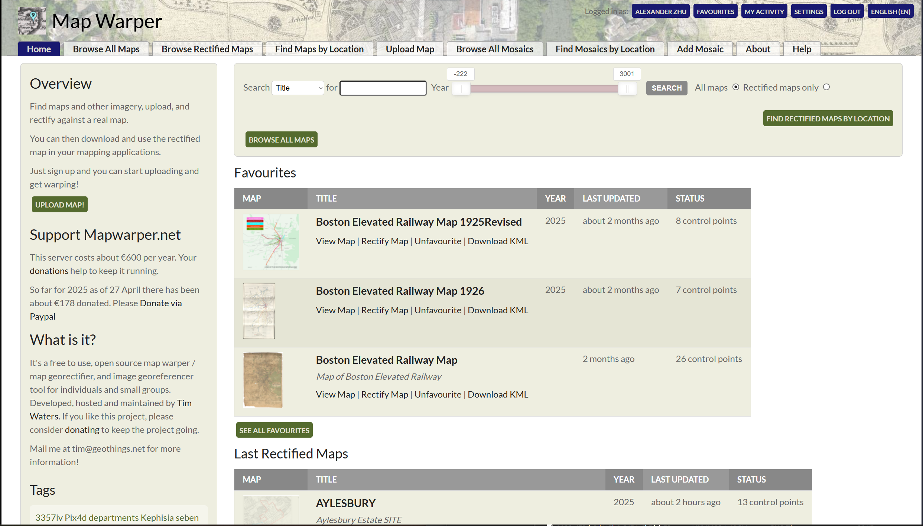923x526 pixels.
Task: Open My Activity page
Action: pos(764,12)
